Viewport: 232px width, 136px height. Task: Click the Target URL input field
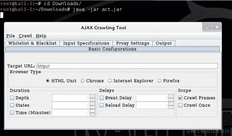tap(127, 66)
